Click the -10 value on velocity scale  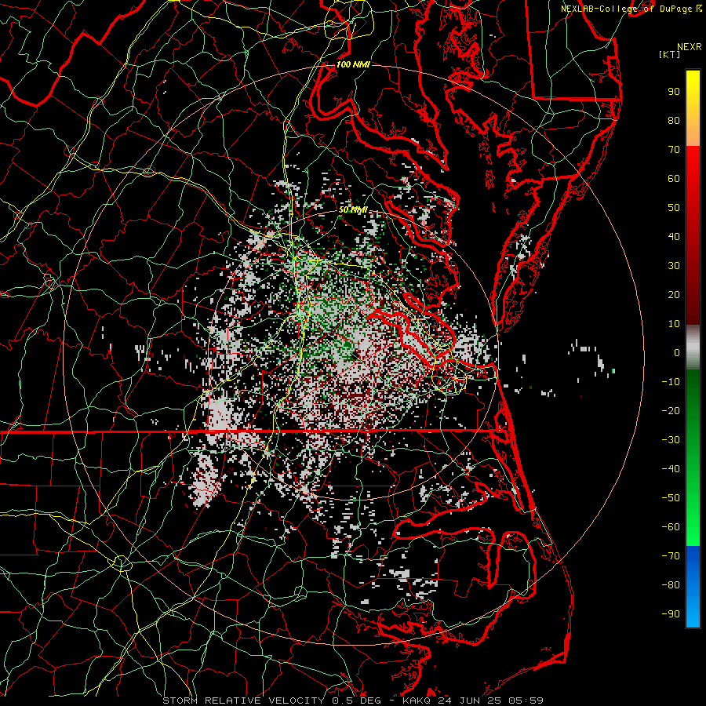click(x=671, y=382)
